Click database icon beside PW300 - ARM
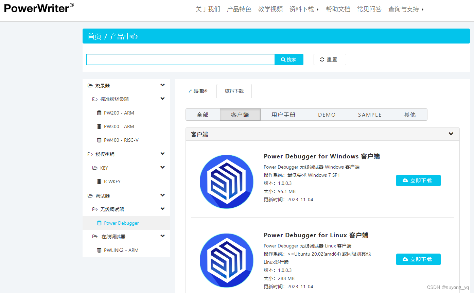This screenshot has height=293, width=474. 99,126
